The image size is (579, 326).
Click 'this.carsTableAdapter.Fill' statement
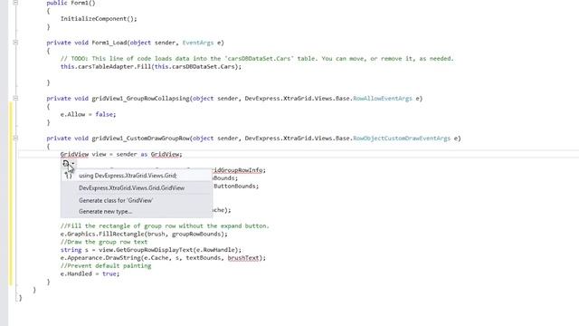[x=151, y=67]
